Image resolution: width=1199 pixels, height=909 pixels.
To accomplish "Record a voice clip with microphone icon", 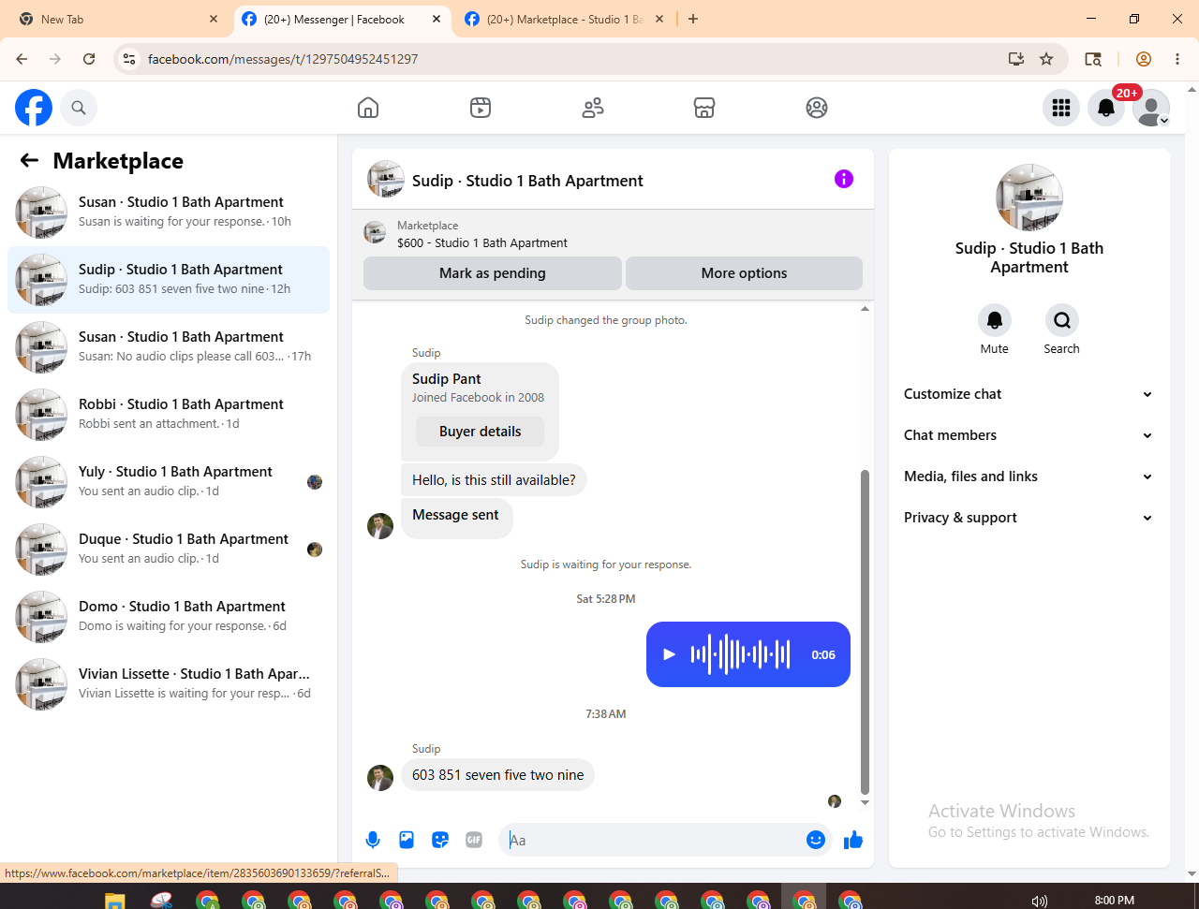I will point(373,840).
